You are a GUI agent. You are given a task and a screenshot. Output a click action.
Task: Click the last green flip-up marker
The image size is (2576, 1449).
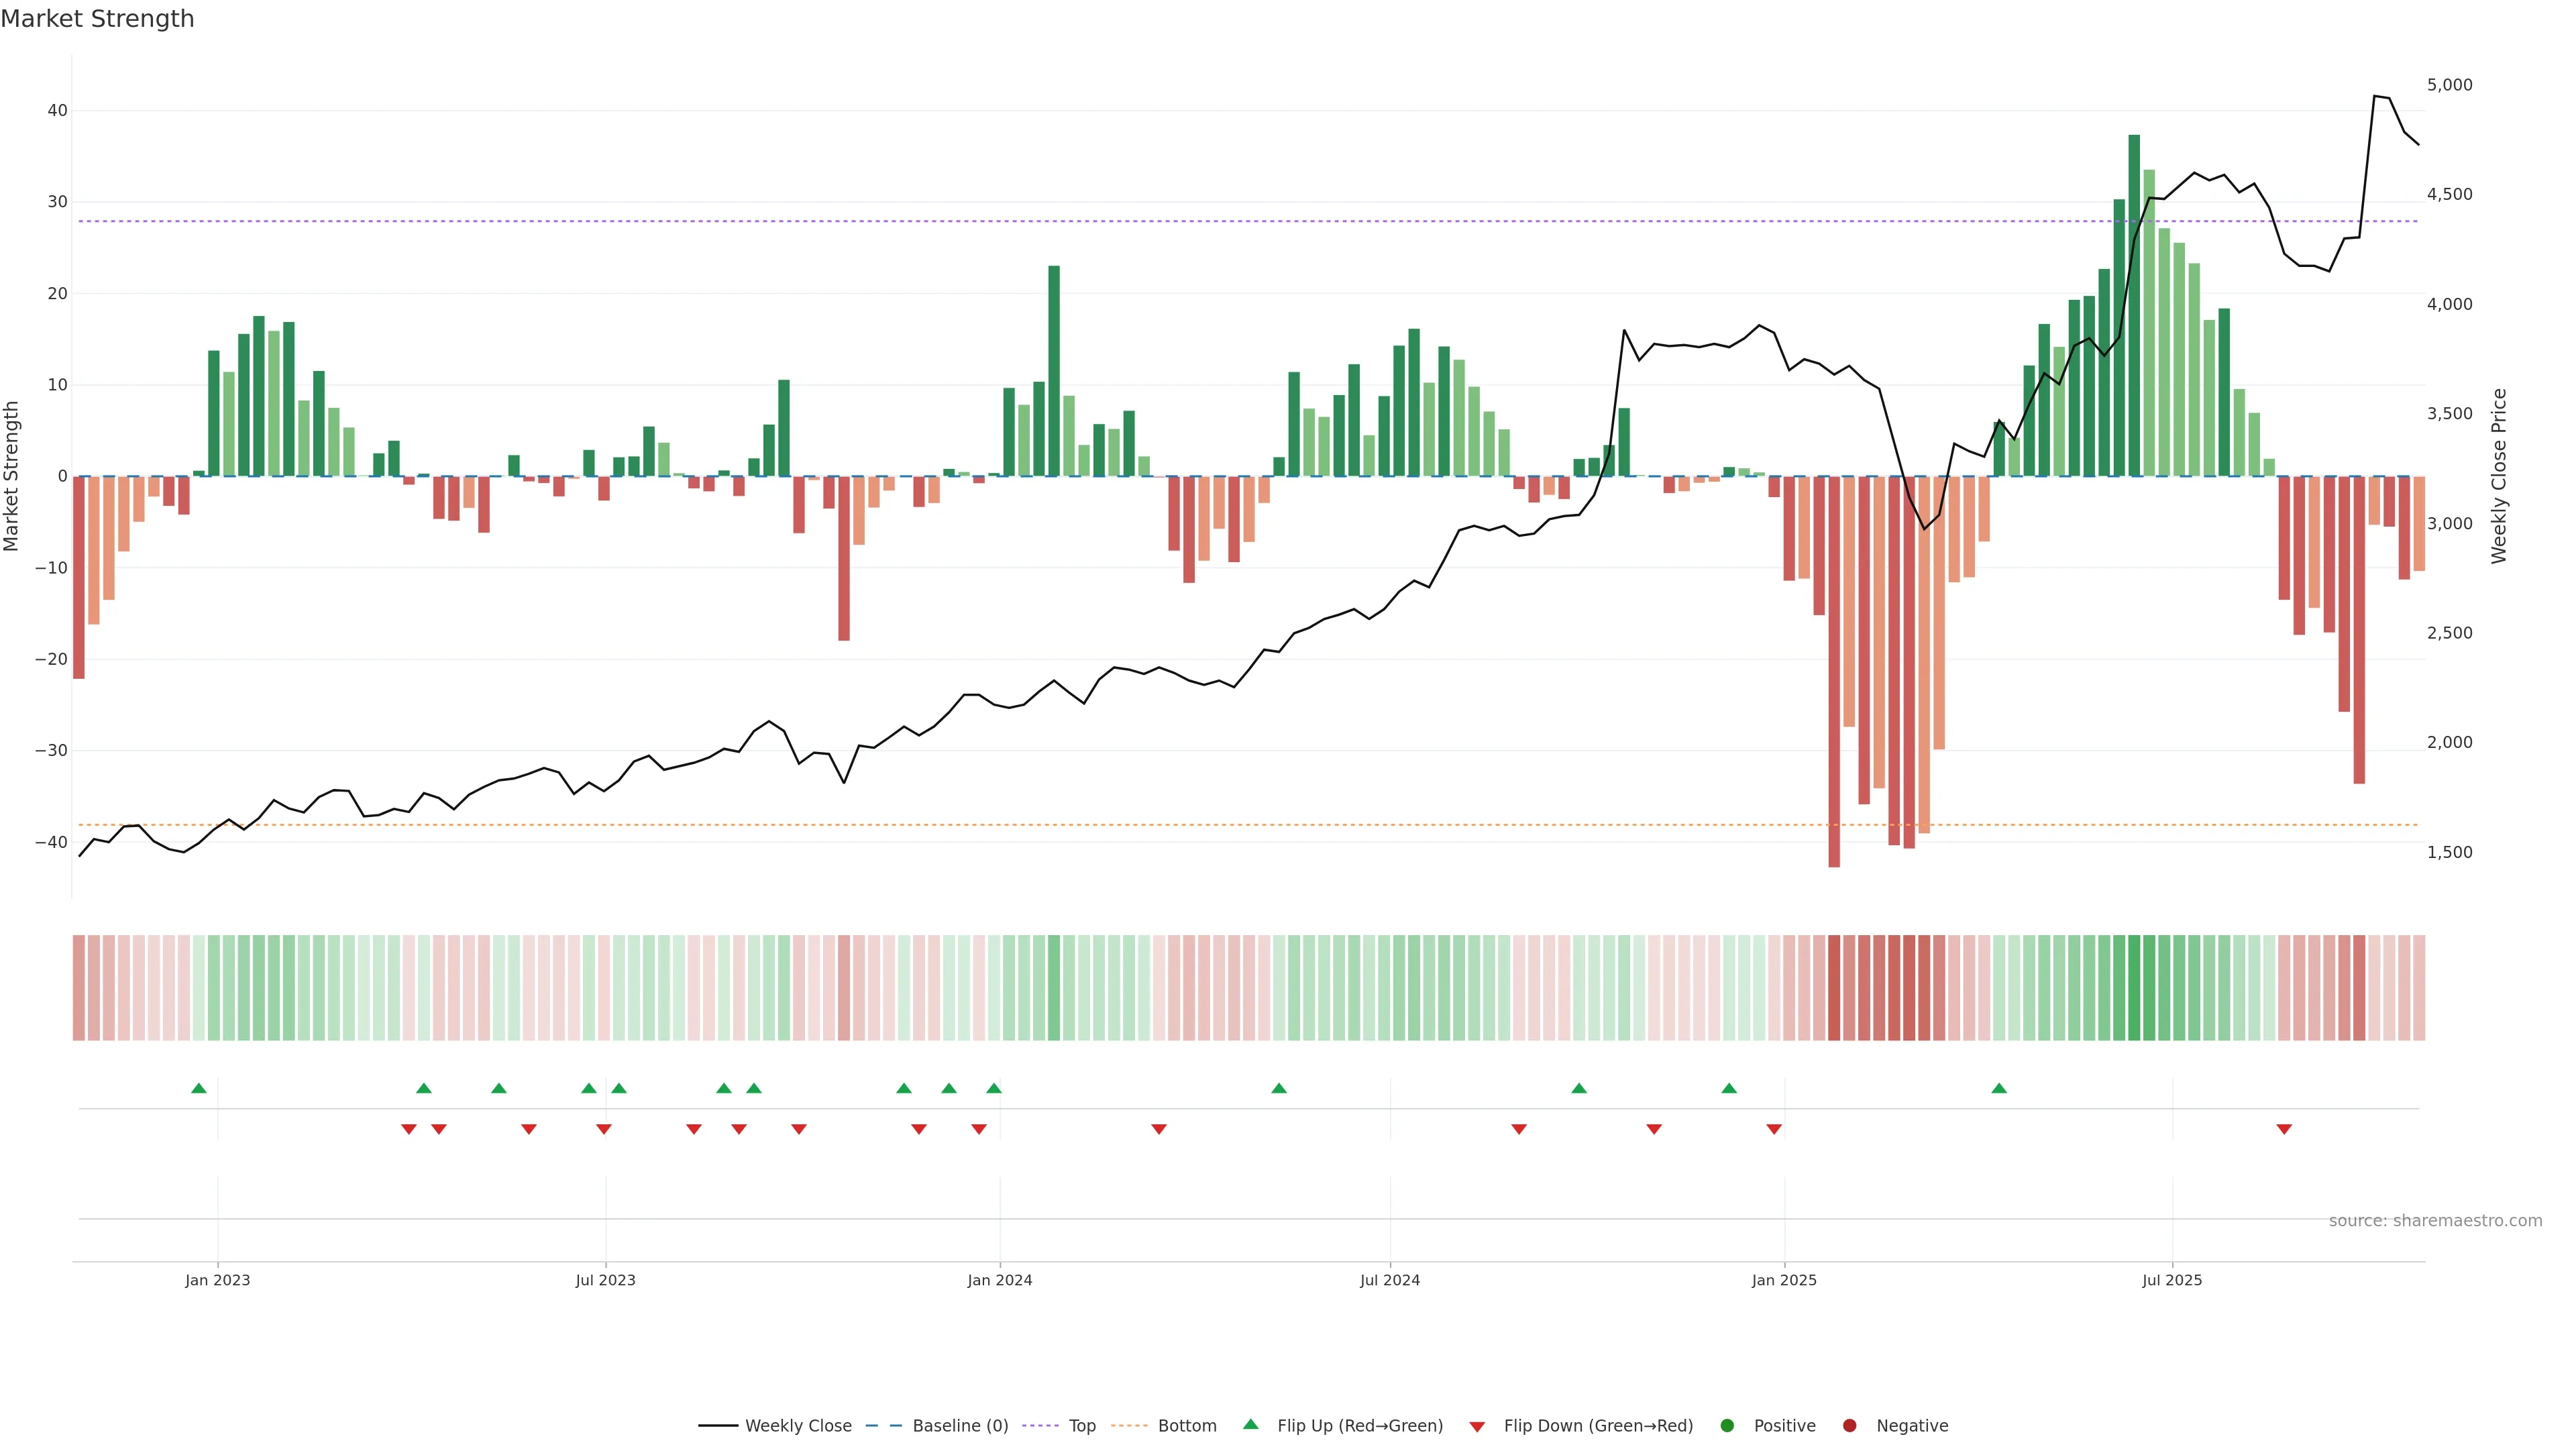[1999, 1088]
